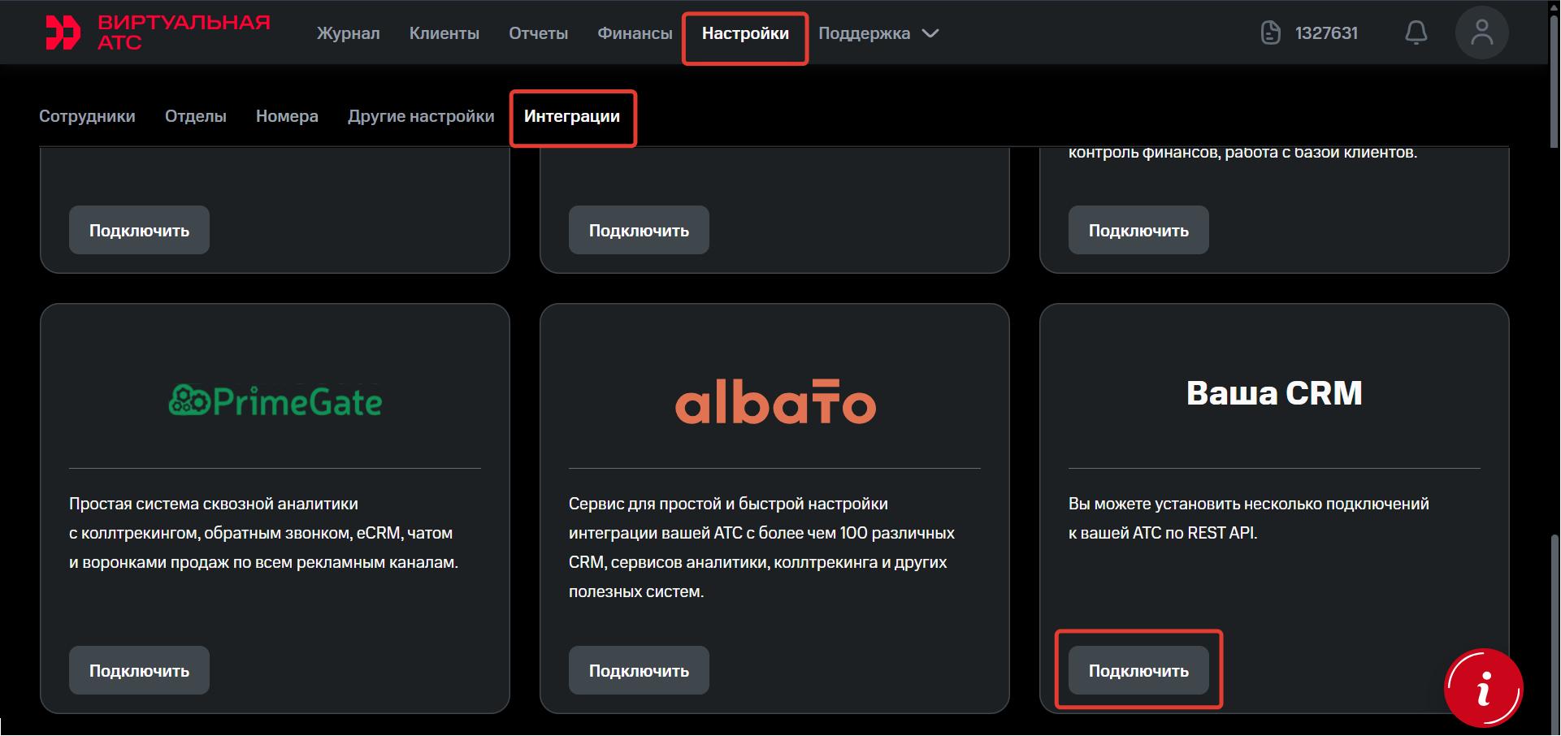Click Подключить under albato card
This screenshot has height=736, width=1561.
coord(639,670)
